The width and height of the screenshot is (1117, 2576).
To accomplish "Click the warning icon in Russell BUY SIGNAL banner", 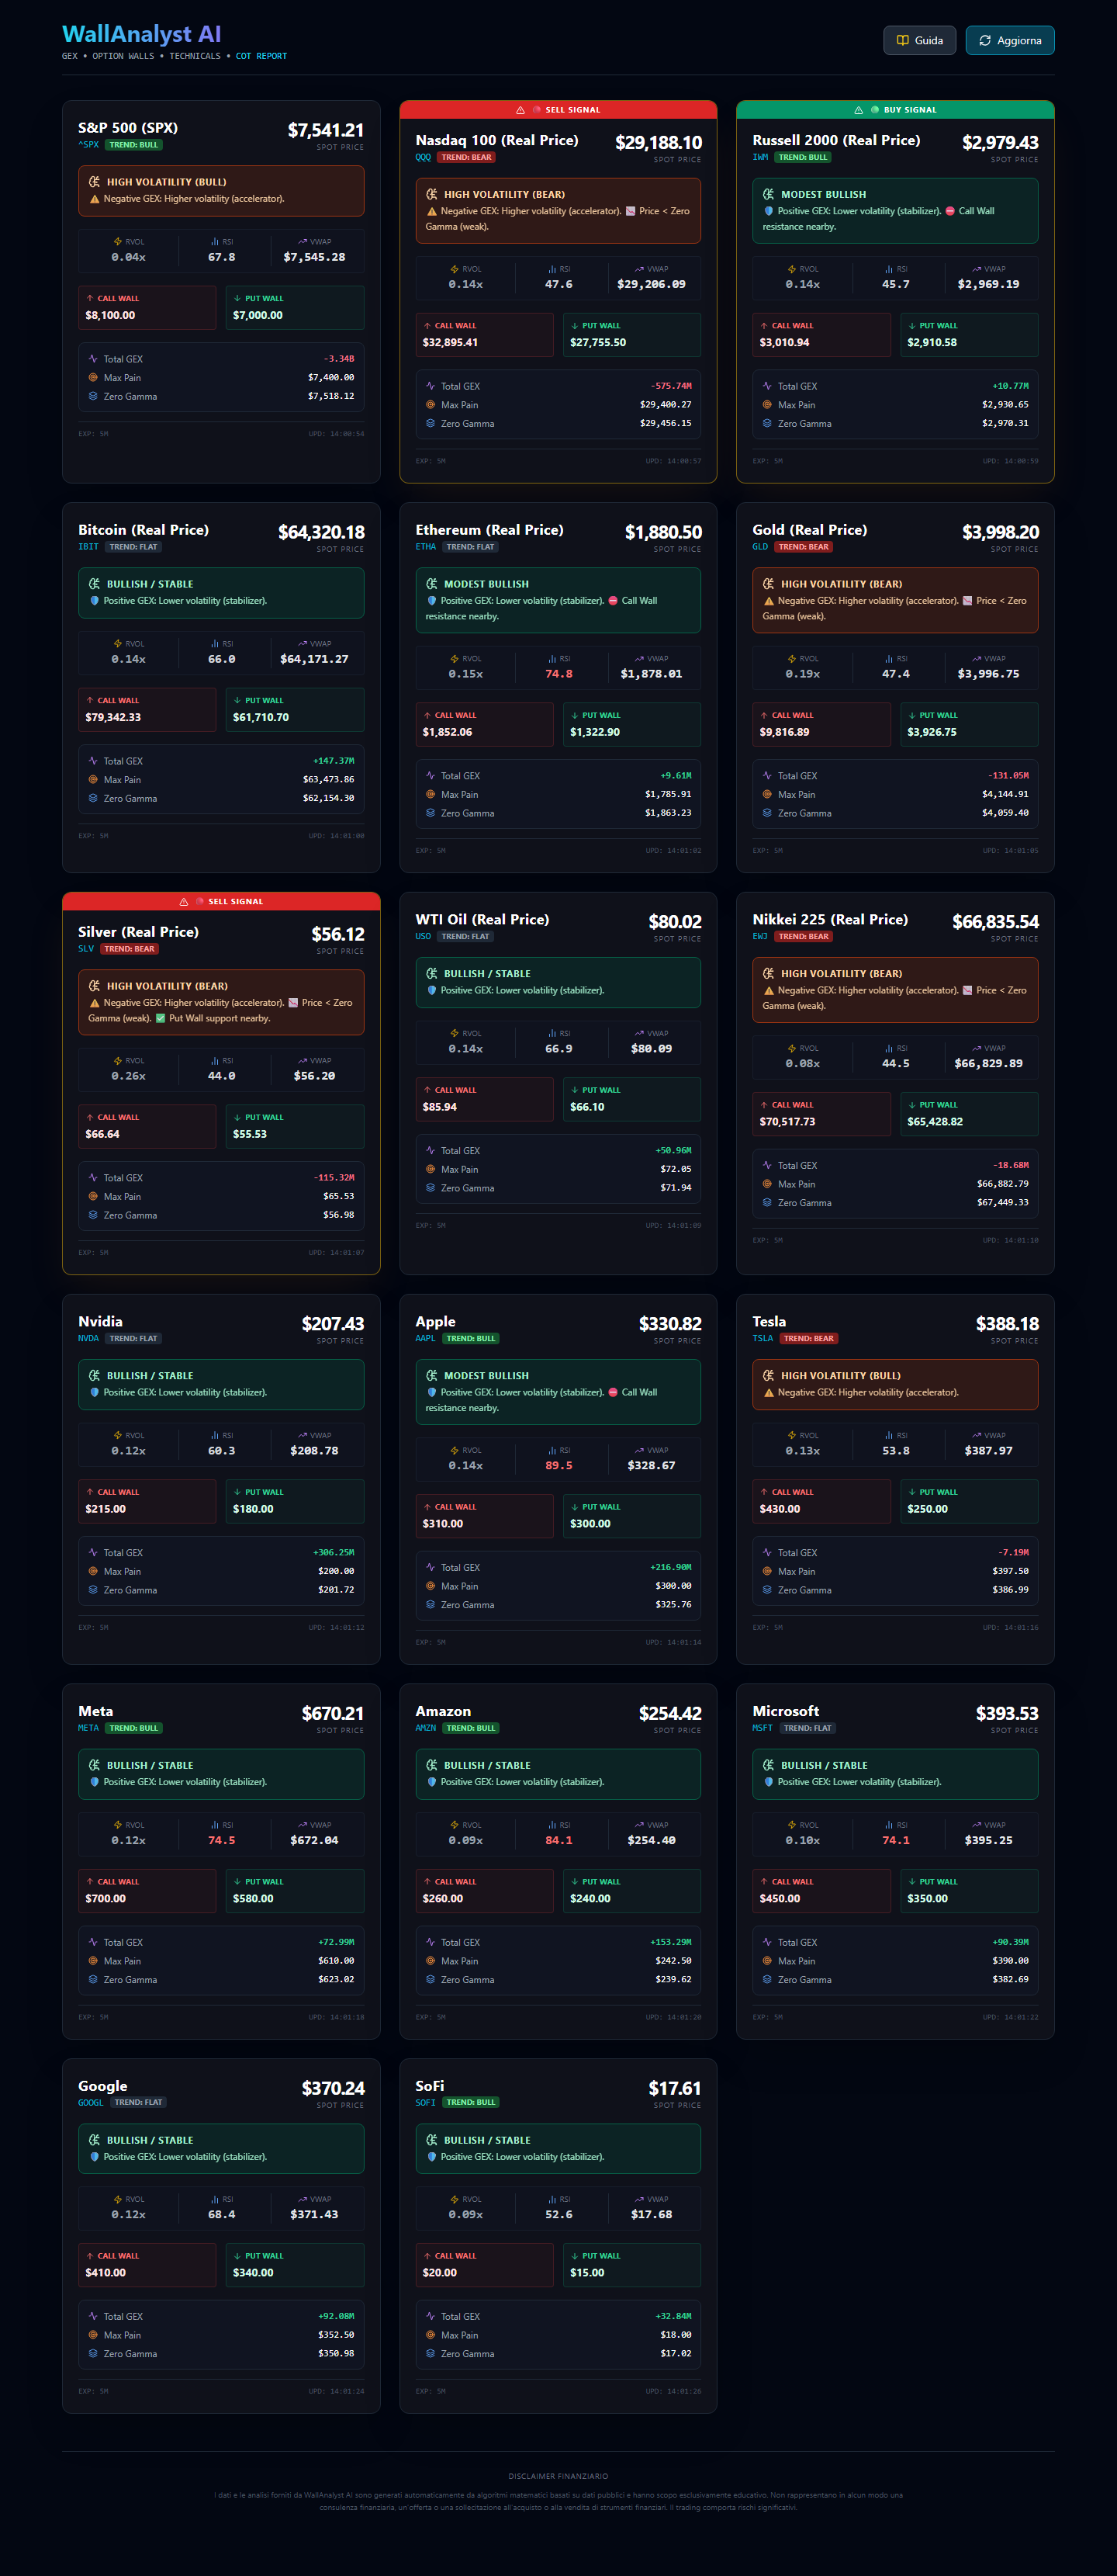I will (858, 110).
